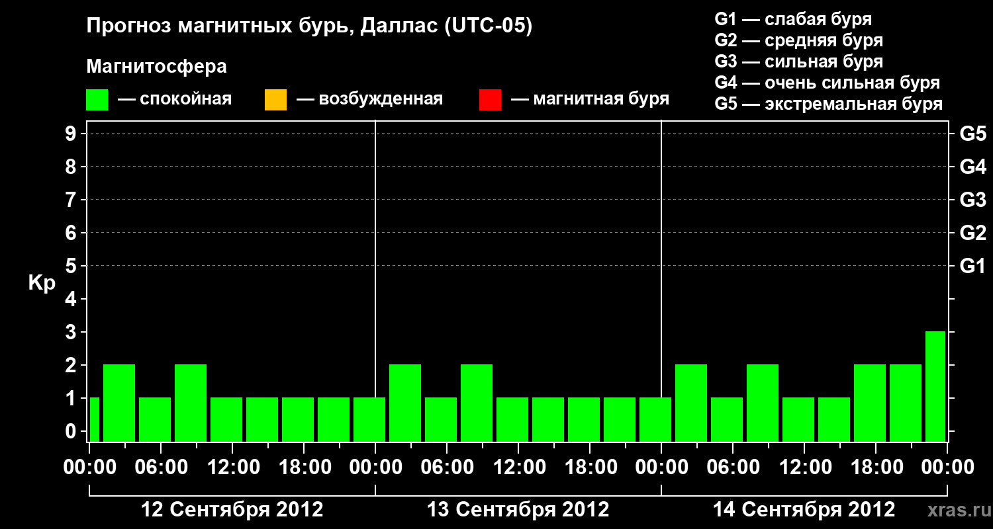Image resolution: width=993 pixels, height=529 pixels.
Task: Click the '00:00' label where 12 Сентября starts
Action: click(x=89, y=468)
